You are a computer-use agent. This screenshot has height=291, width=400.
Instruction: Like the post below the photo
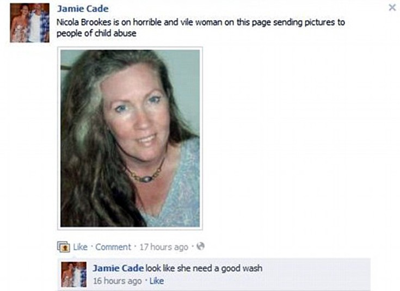81,247
